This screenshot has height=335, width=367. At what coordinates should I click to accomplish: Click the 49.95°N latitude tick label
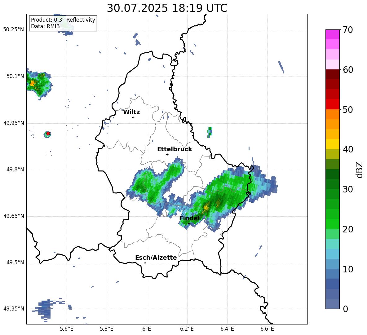14,123
